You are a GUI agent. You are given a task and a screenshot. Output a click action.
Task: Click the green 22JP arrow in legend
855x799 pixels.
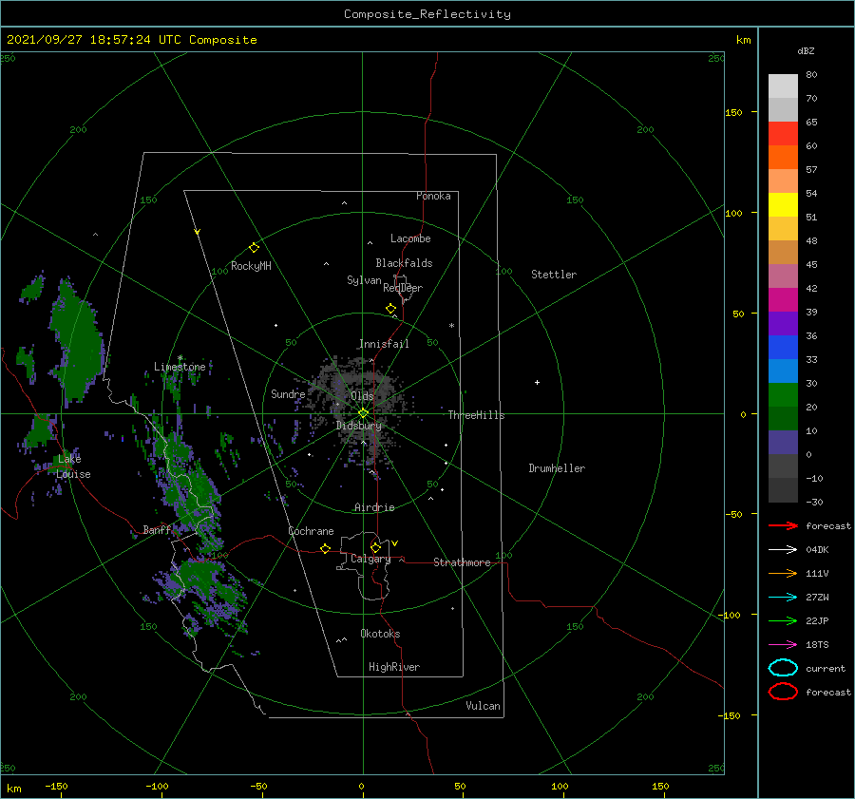tap(783, 620)
